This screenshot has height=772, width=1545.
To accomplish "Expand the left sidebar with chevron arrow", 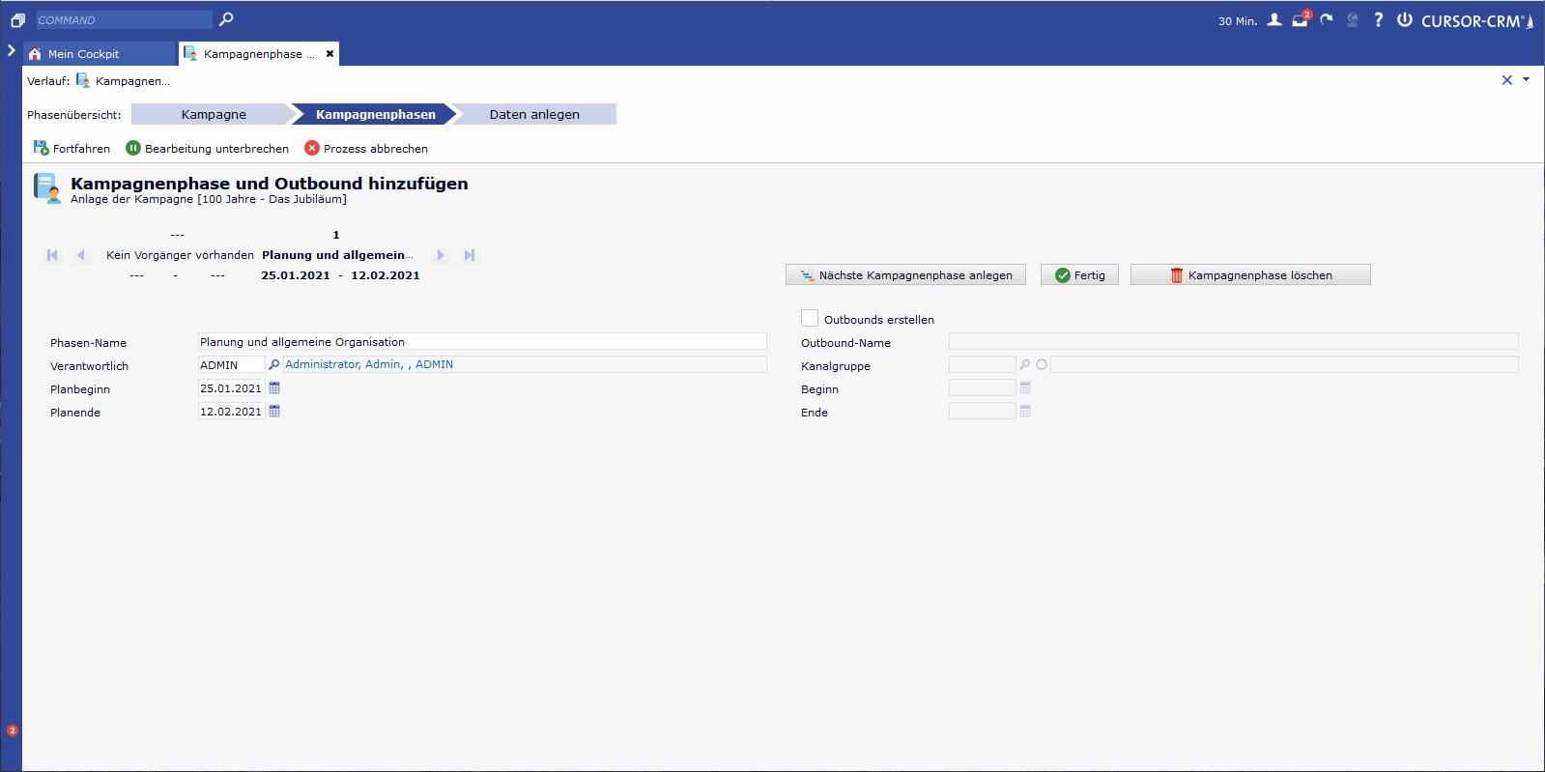I will [x=12, y=50].
